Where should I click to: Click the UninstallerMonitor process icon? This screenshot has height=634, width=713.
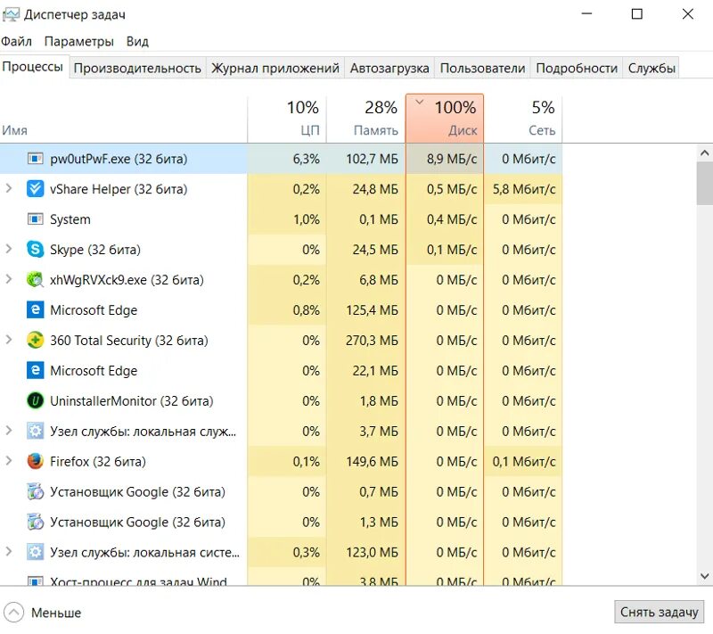point(36,401)
